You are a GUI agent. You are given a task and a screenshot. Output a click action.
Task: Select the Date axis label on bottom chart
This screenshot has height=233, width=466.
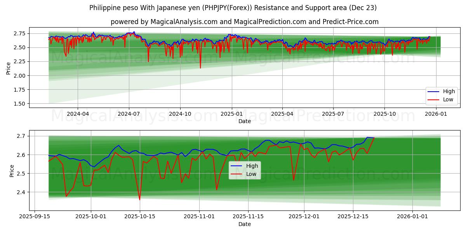pos(244,224)
